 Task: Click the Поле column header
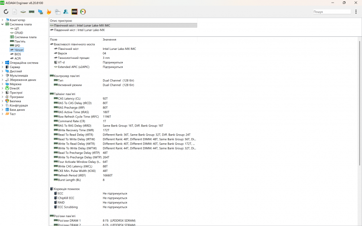tap(54, 39)
